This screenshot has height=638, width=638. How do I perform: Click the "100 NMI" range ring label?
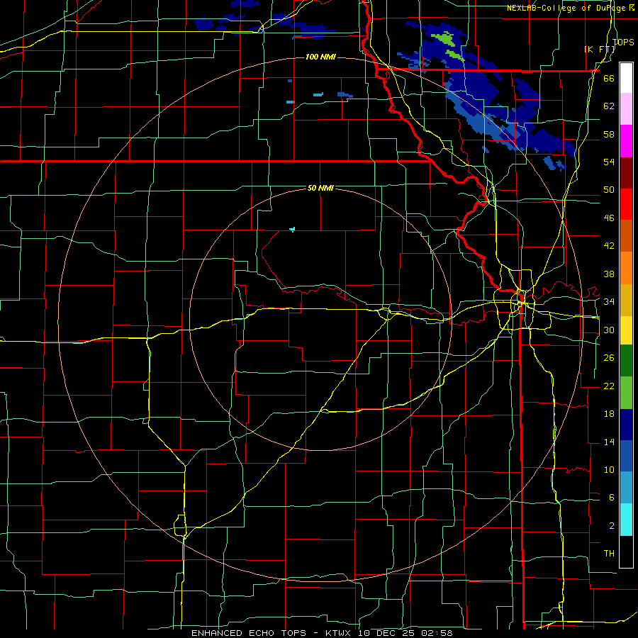pyautogui.click(x=320, y=57)
